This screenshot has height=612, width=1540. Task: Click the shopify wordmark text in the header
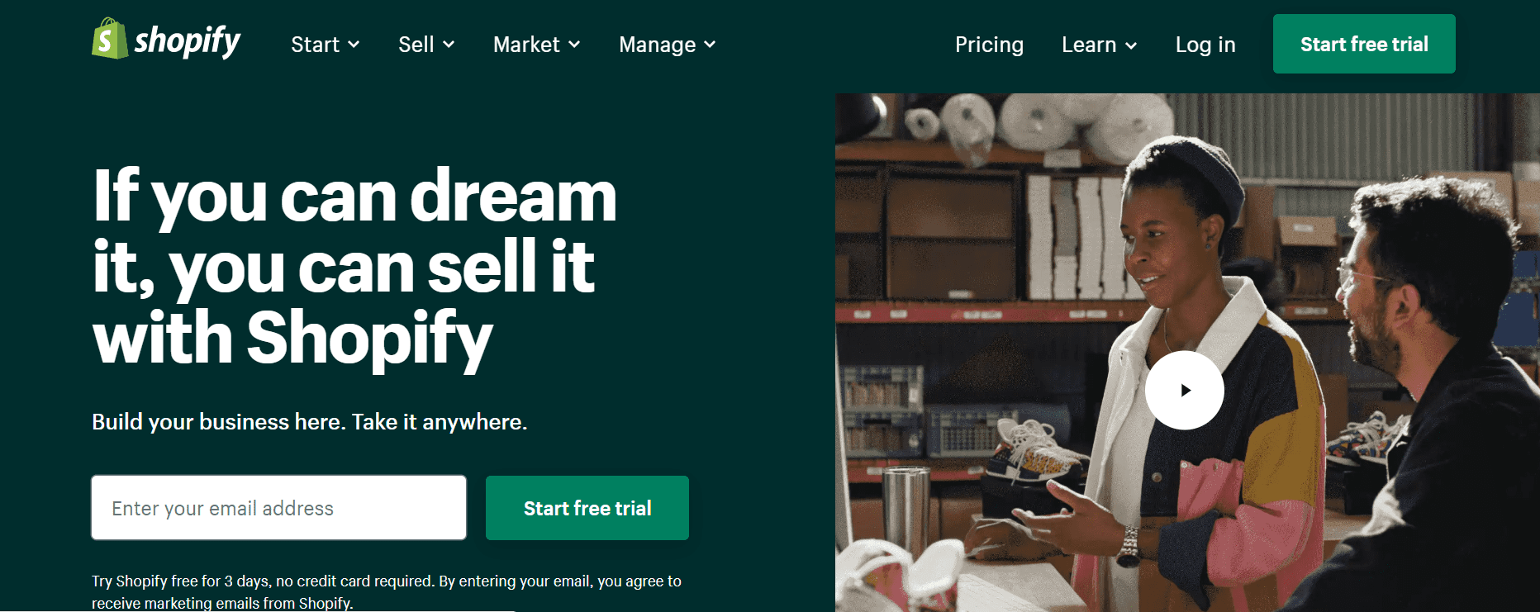pos(188,41)
